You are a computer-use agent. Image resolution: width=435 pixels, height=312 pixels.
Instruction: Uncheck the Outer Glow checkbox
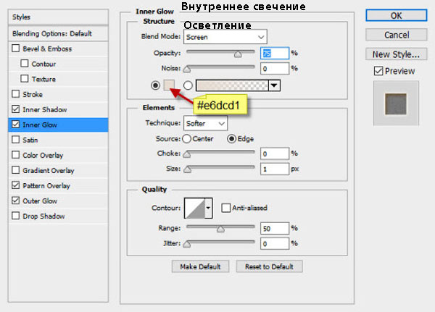coord(16,201)
